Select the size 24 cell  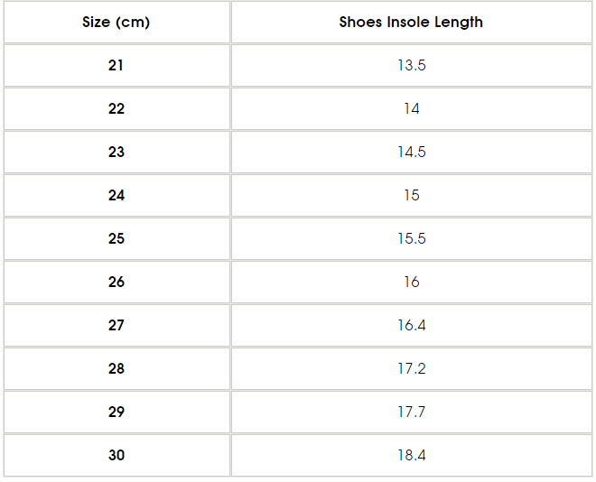tap(116, 195)
